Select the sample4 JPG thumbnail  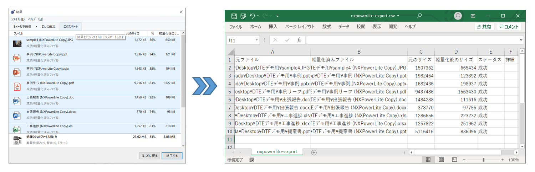(17, 43)
